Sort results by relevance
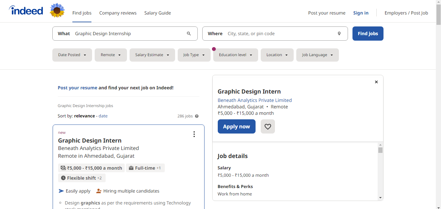 (85, 116)
